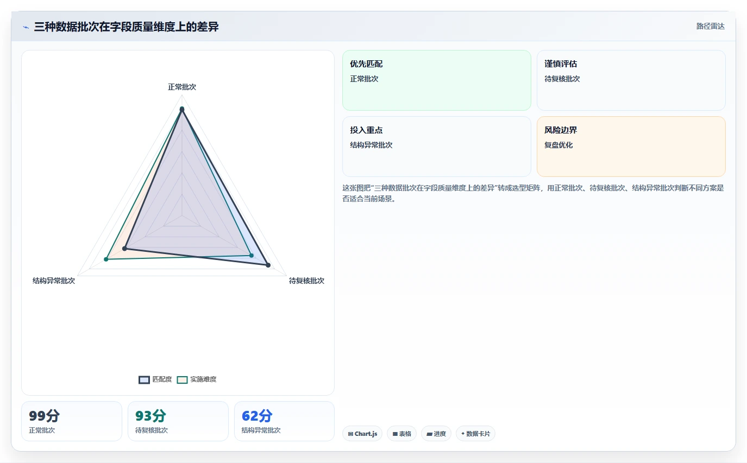Click the description paragraph starting 这张图把

coord(533,193)
